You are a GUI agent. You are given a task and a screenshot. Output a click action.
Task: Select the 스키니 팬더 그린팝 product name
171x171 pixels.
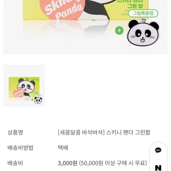tap(128, 132)
